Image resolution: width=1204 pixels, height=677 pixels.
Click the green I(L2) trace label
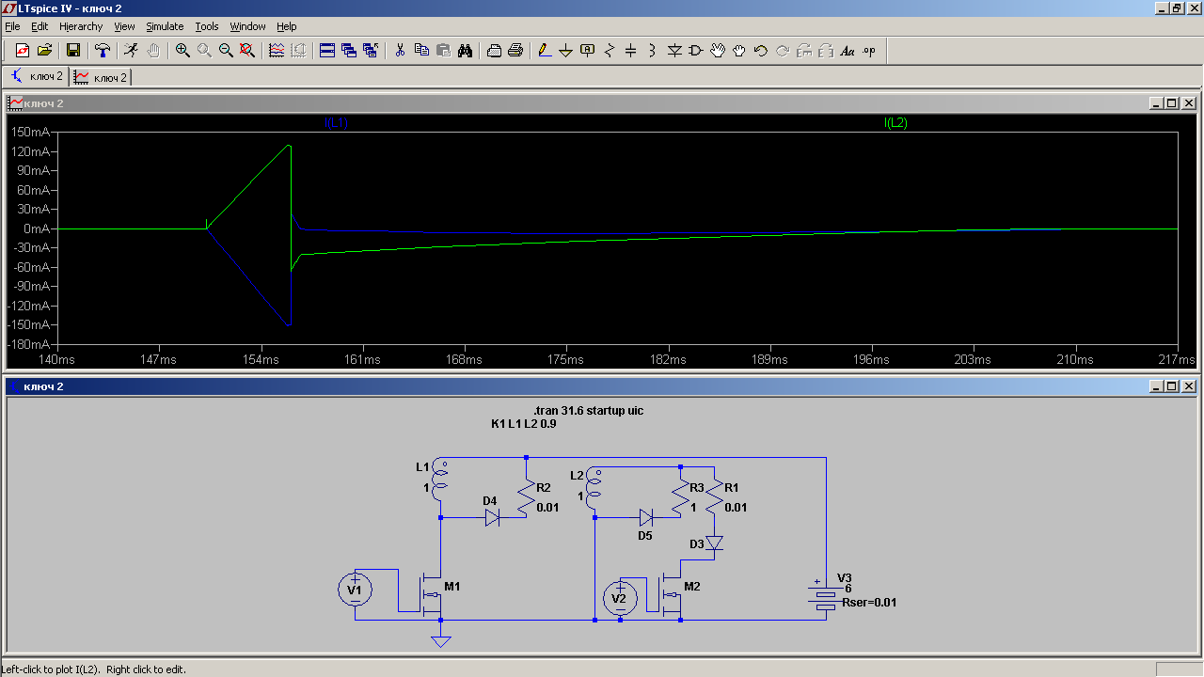click(895, 123)
